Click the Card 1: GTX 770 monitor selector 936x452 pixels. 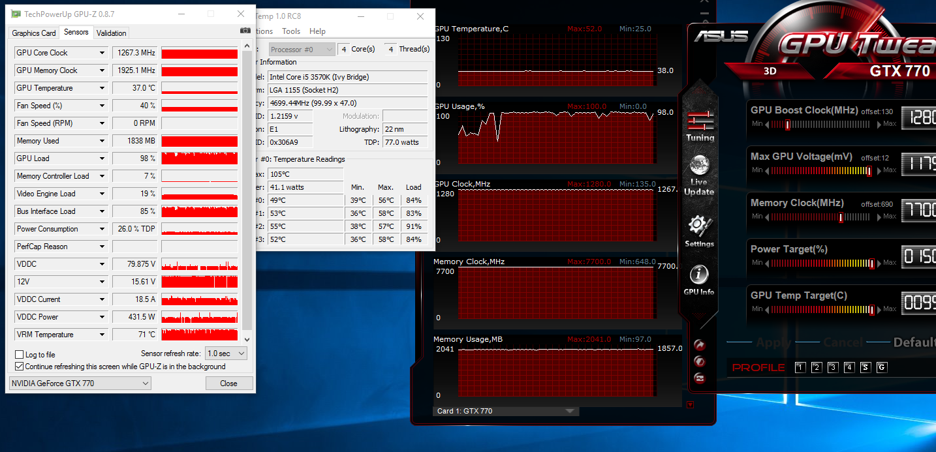coord(505,411)
